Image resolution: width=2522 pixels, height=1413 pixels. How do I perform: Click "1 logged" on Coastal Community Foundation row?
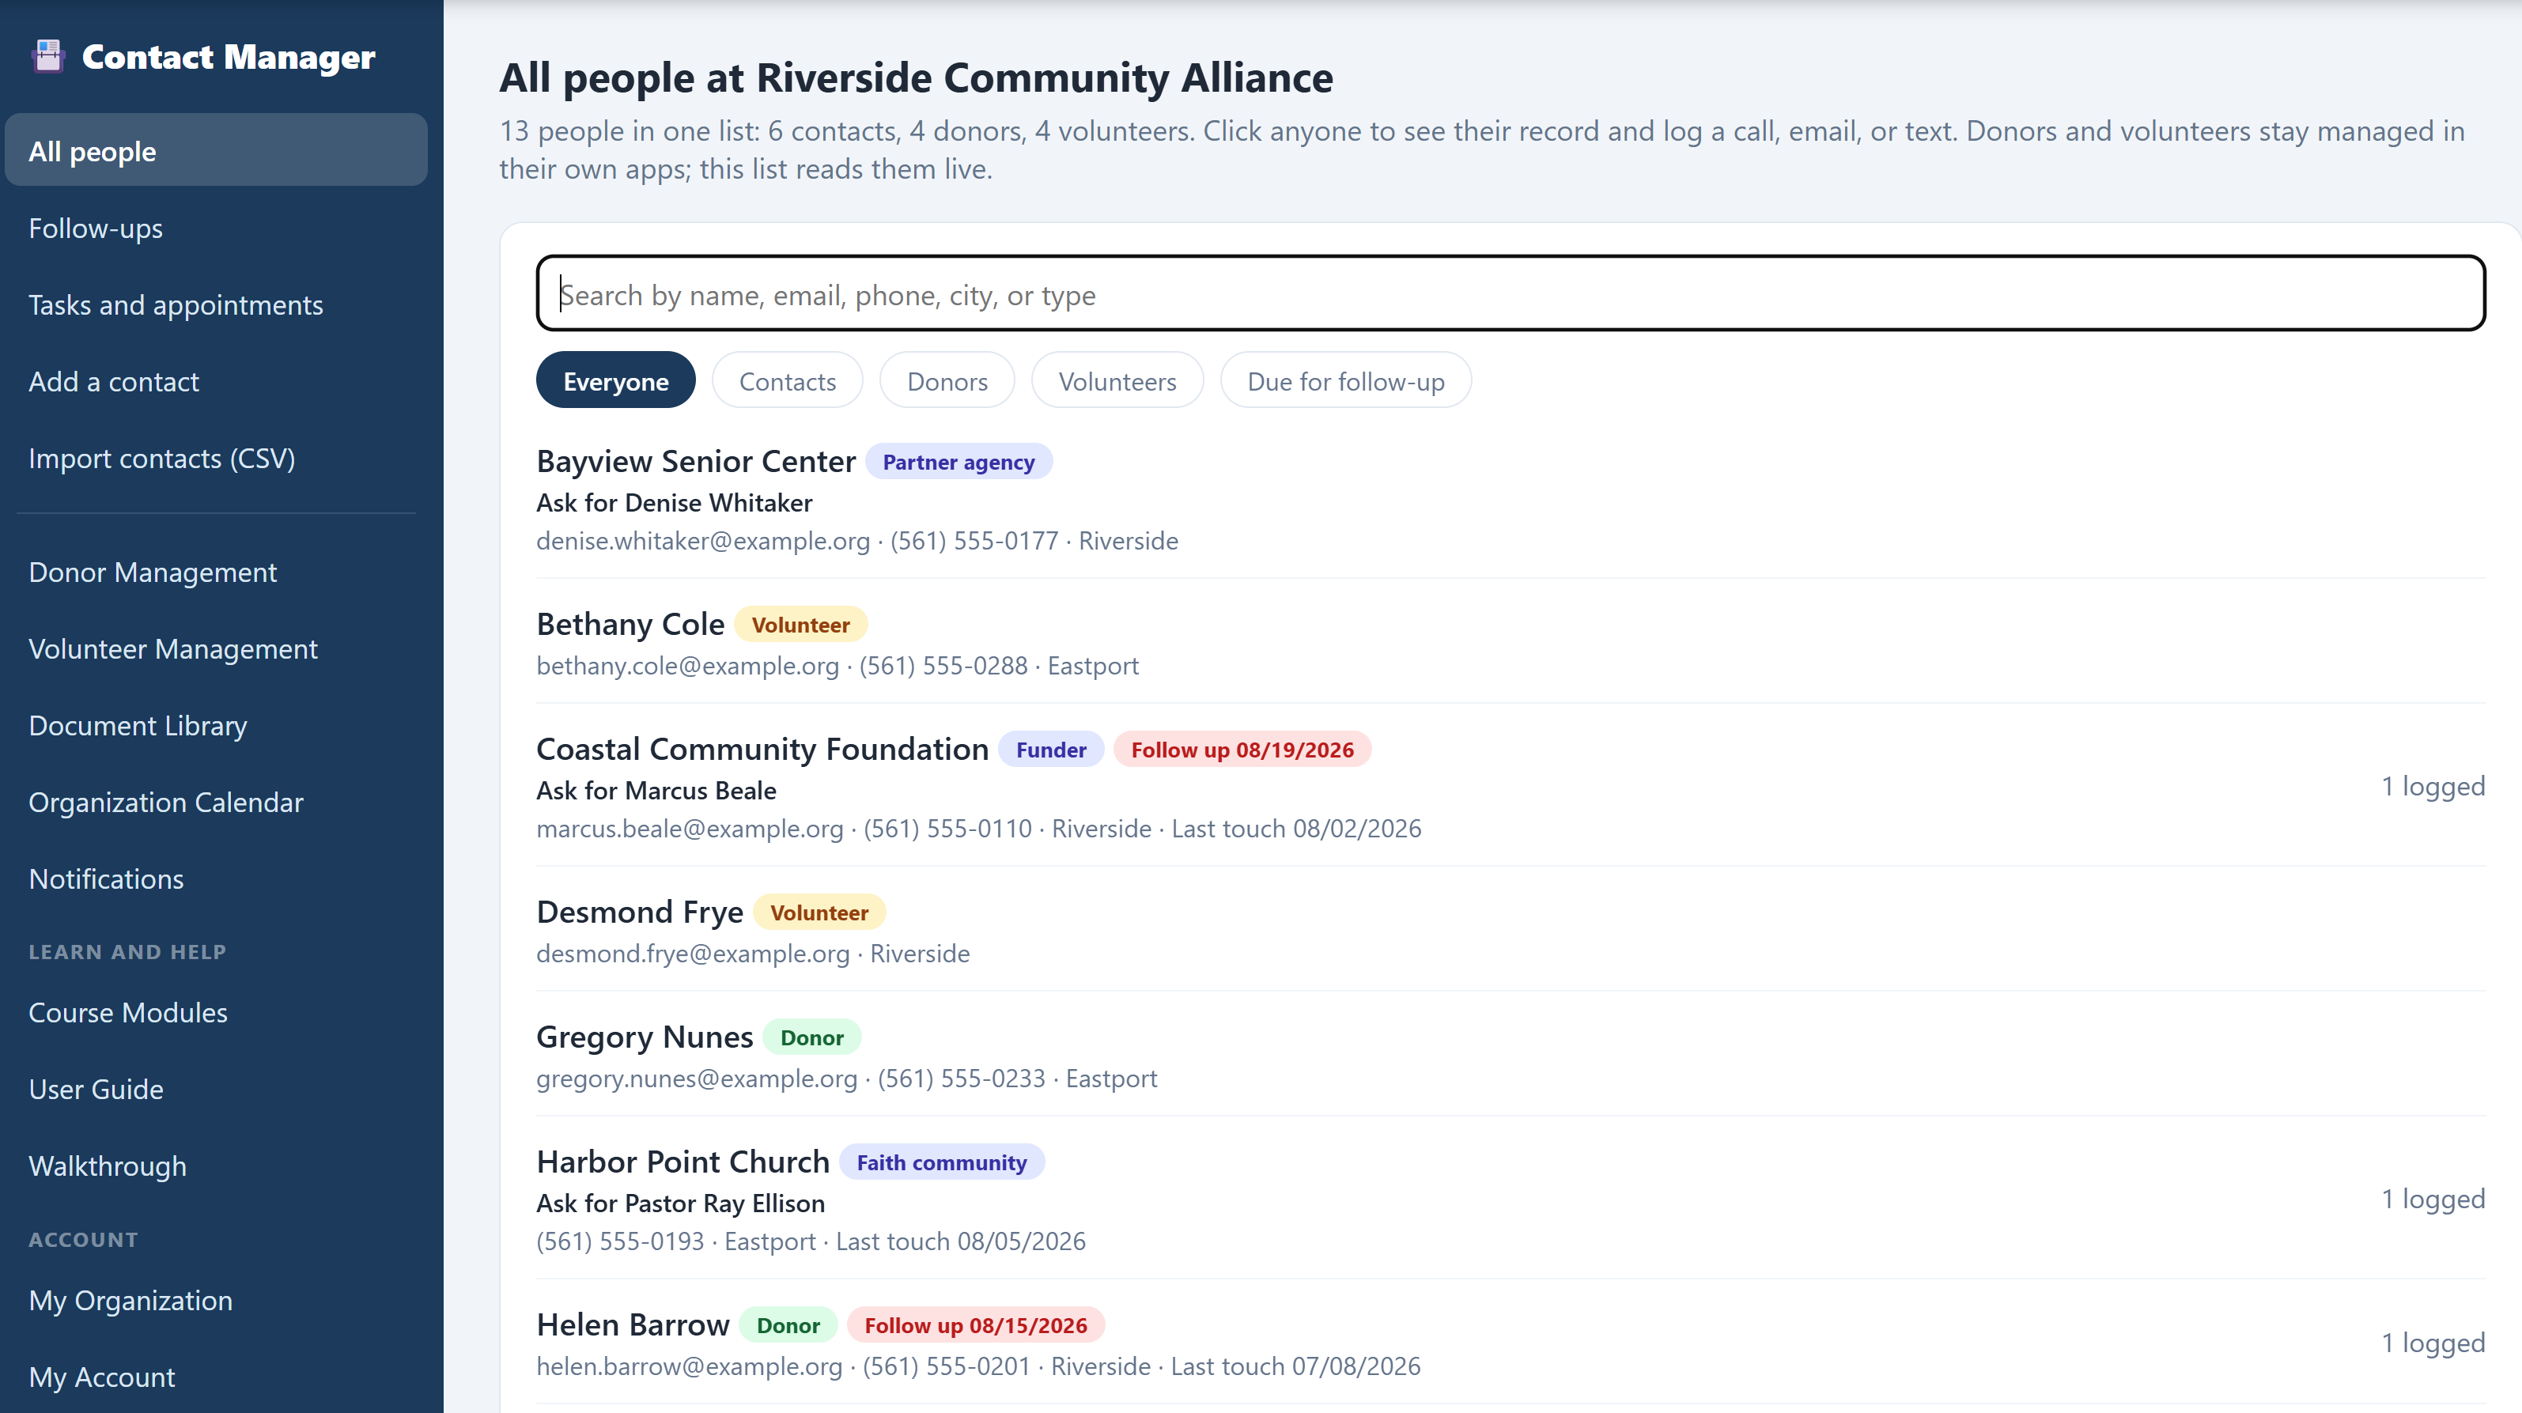click(x=2433, y=786)
